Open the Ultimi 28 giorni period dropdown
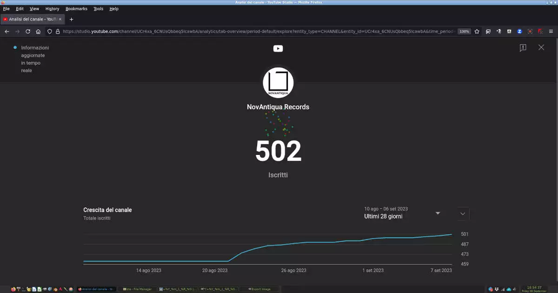Image resolution: width=558 pixels, height=293 pixels. coord(403,213)
